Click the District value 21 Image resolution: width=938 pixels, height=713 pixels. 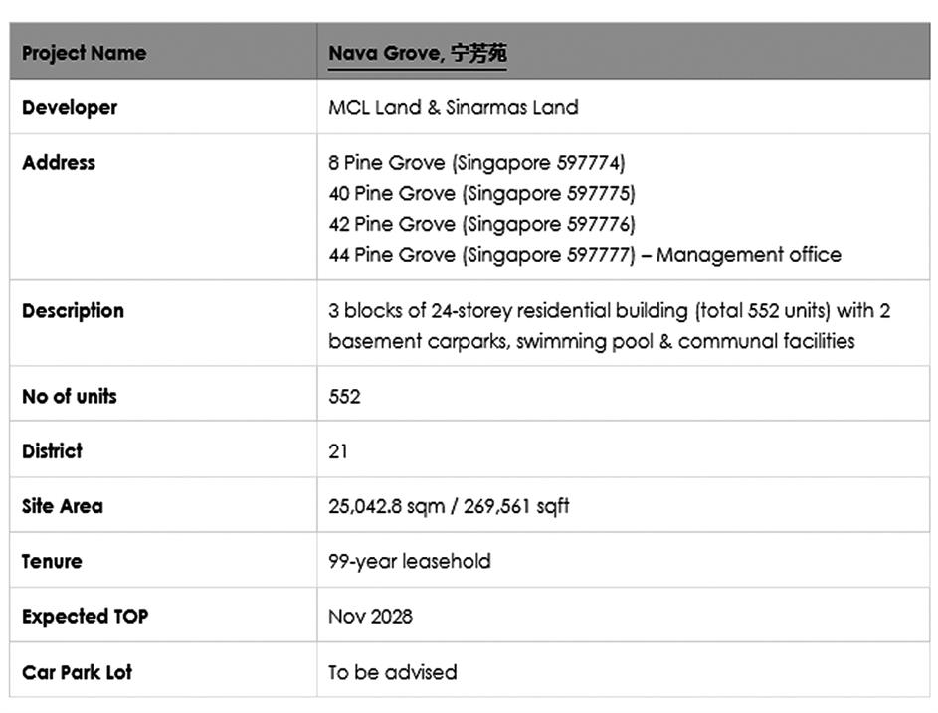338,450
